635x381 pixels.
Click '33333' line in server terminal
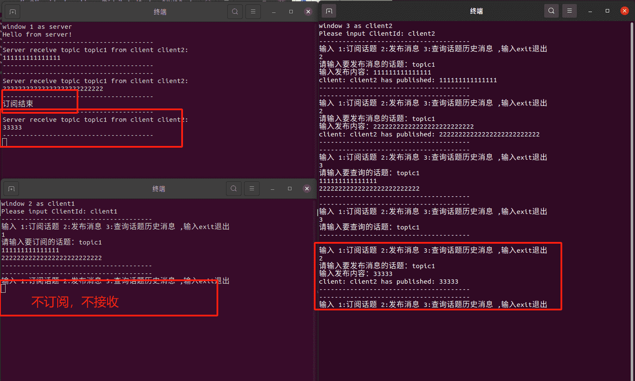12,127
